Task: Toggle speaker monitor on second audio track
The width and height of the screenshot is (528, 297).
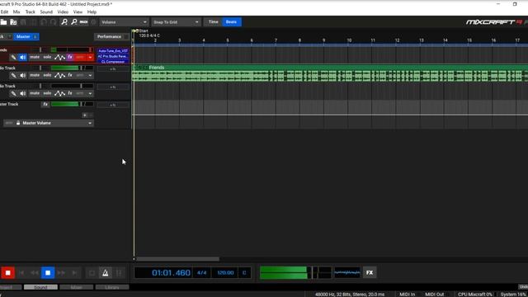Action: tap(22, 75)
